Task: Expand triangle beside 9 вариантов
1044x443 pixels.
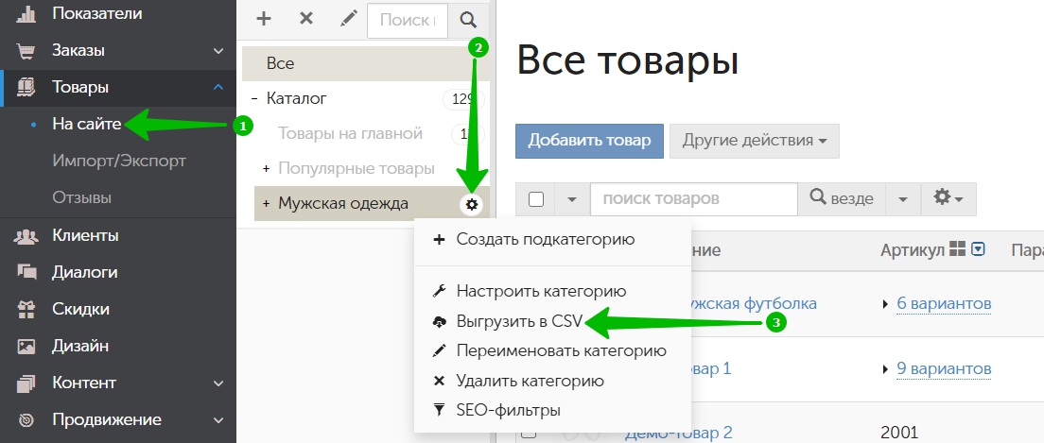Action: coord(885,368)
